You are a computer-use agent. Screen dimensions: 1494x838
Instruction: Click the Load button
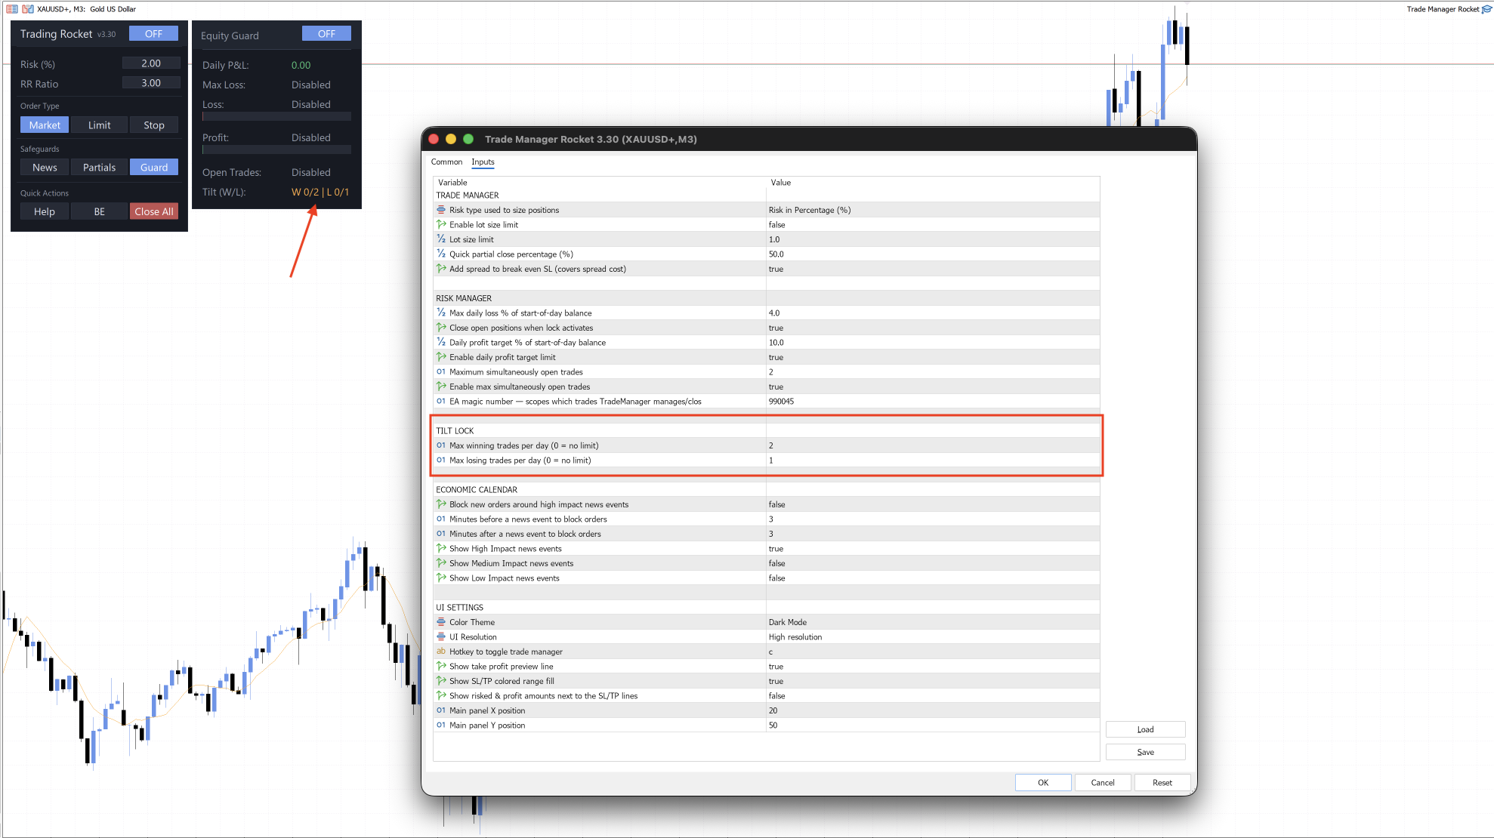[1145, 729]
